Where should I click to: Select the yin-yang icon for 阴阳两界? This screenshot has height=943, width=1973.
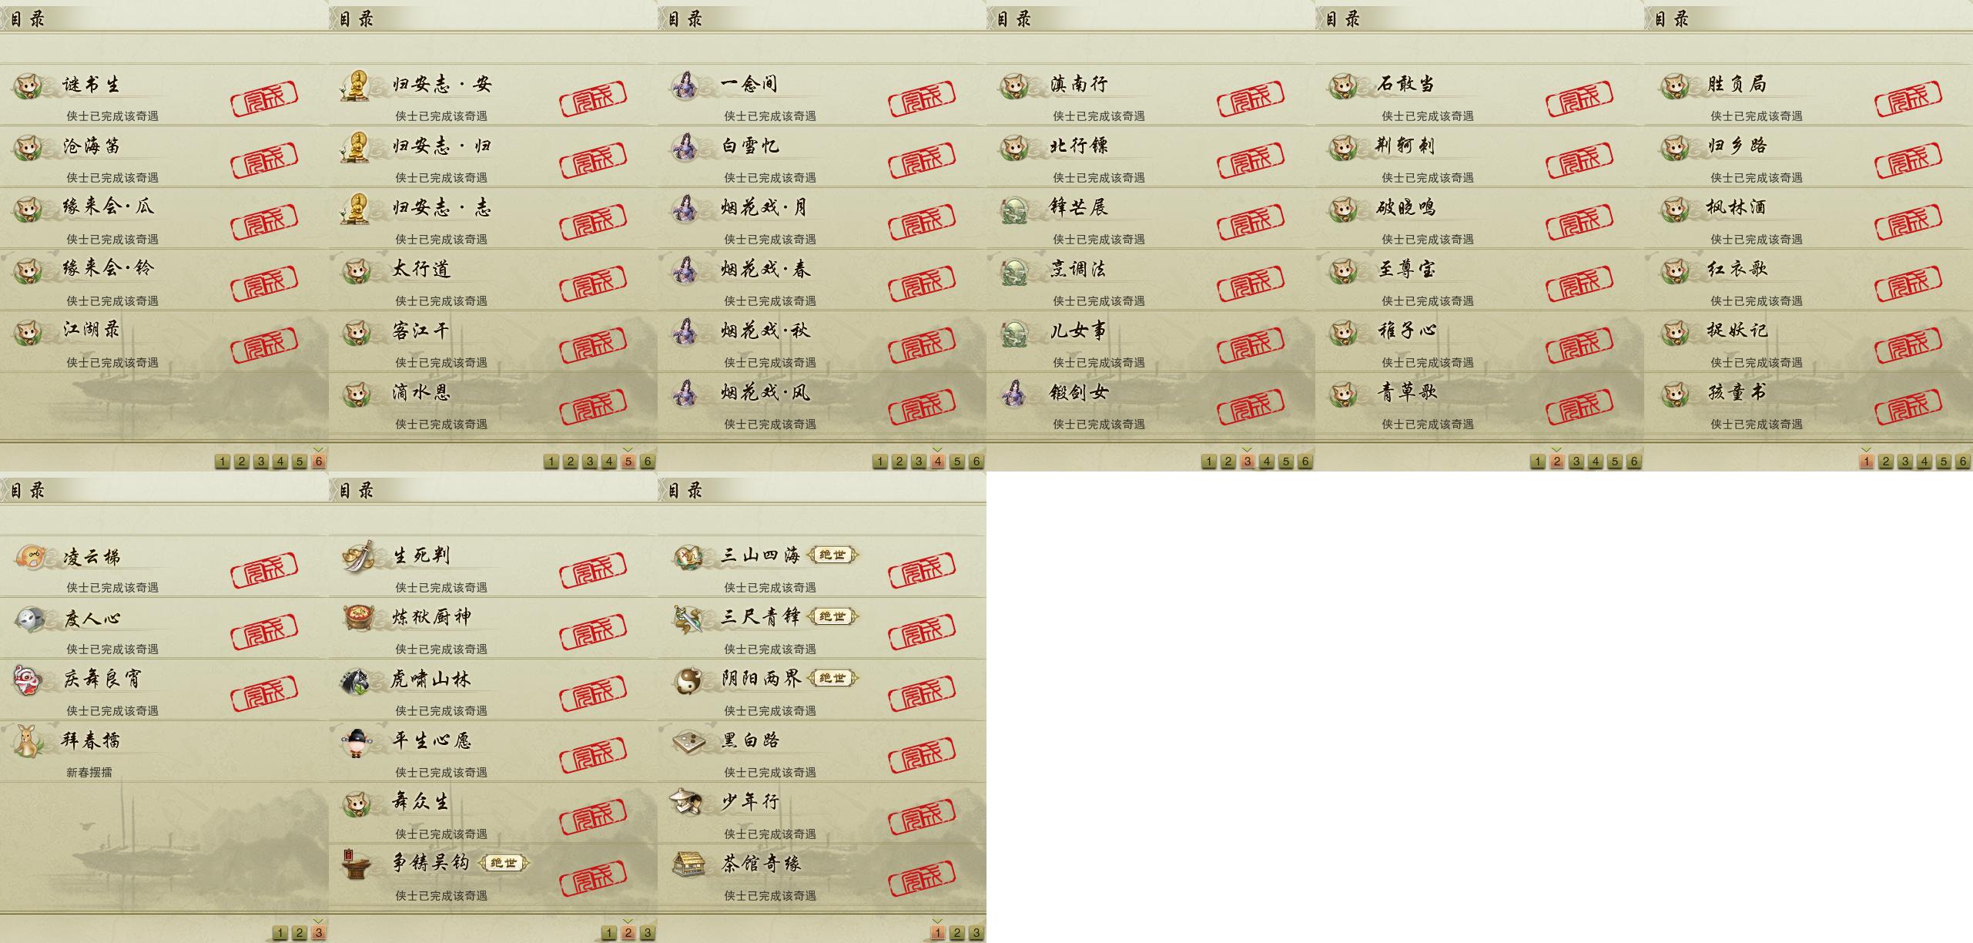[x=685, y=680]
